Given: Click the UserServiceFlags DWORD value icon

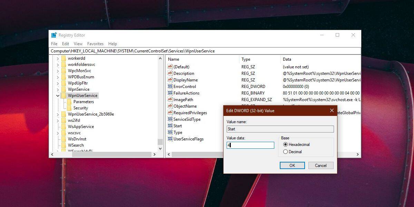Looking at the screenshot, I should pyautogui.click(x=170, y=139).
